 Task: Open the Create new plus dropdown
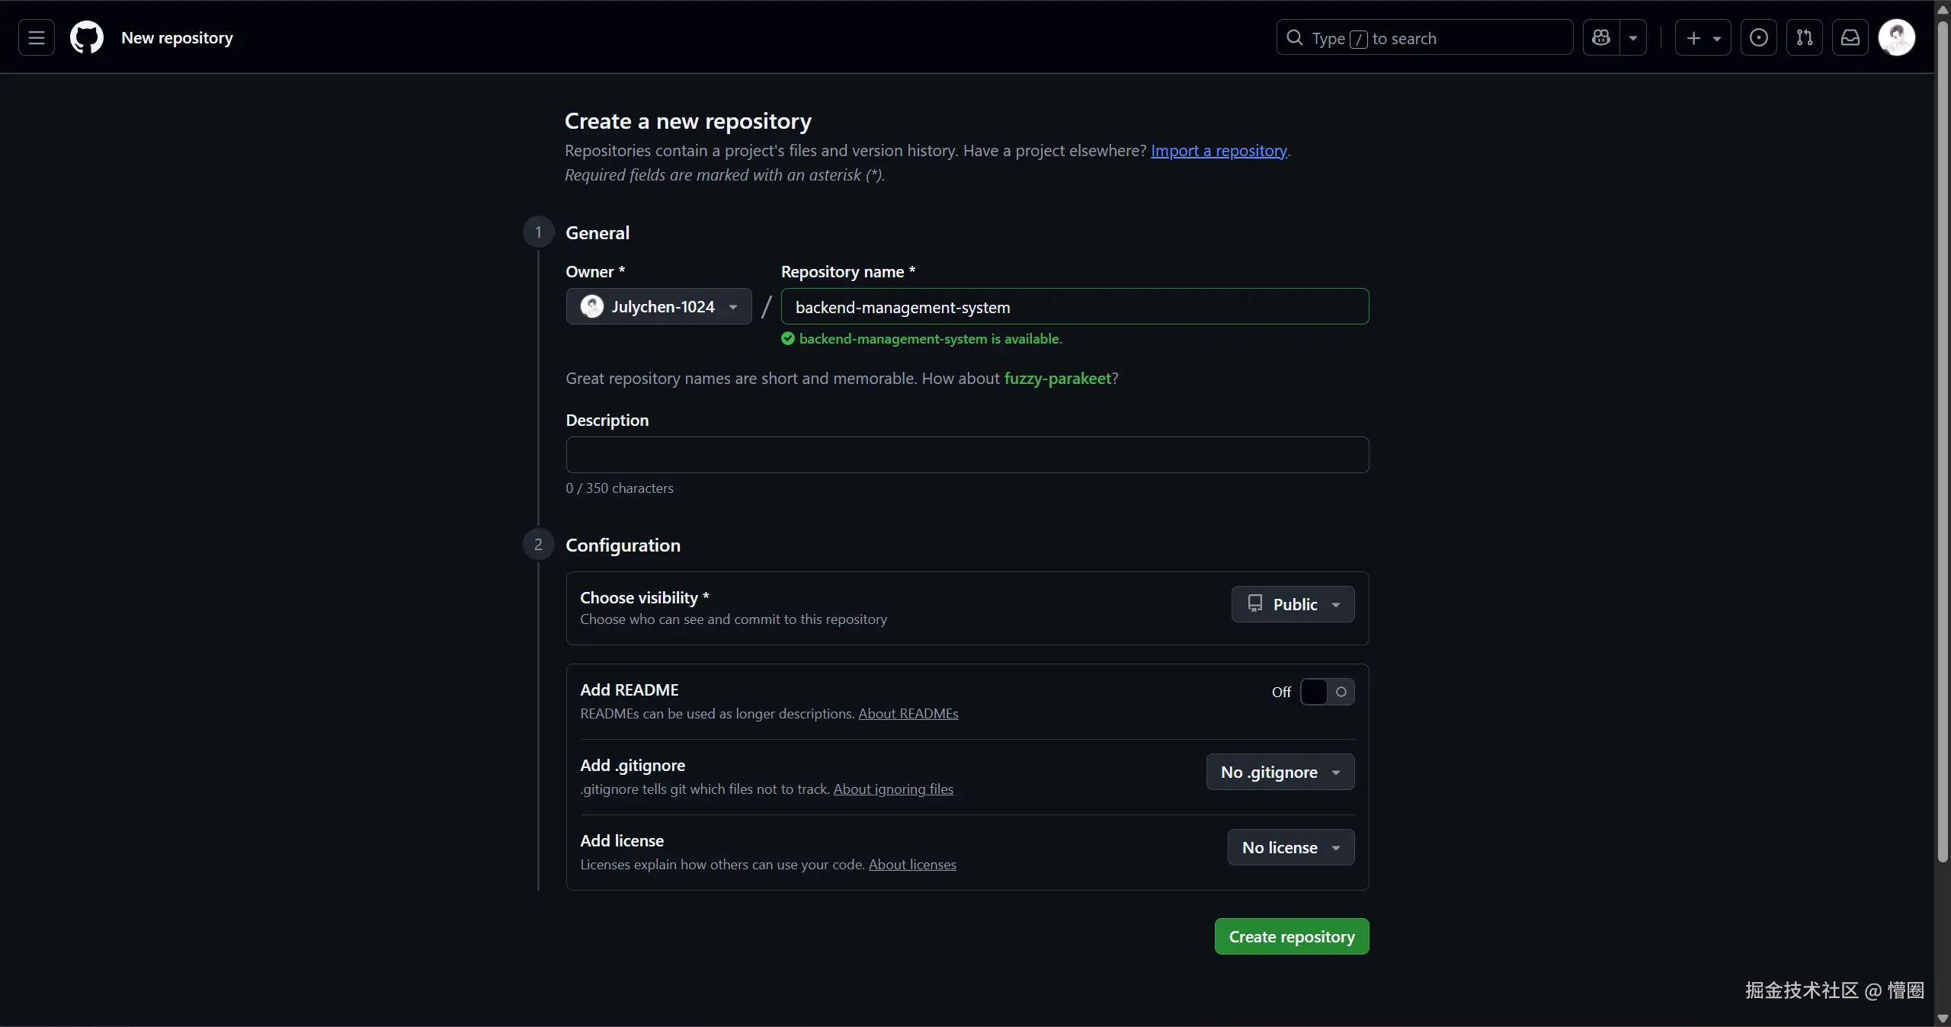pyautogui.click(x=1703, y=38)
